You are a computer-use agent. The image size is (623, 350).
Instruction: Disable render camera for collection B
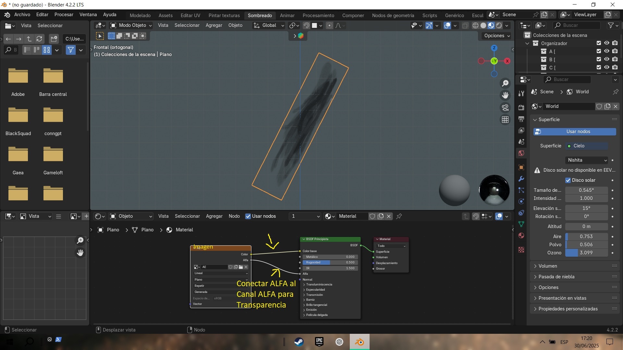pos(615,59)
